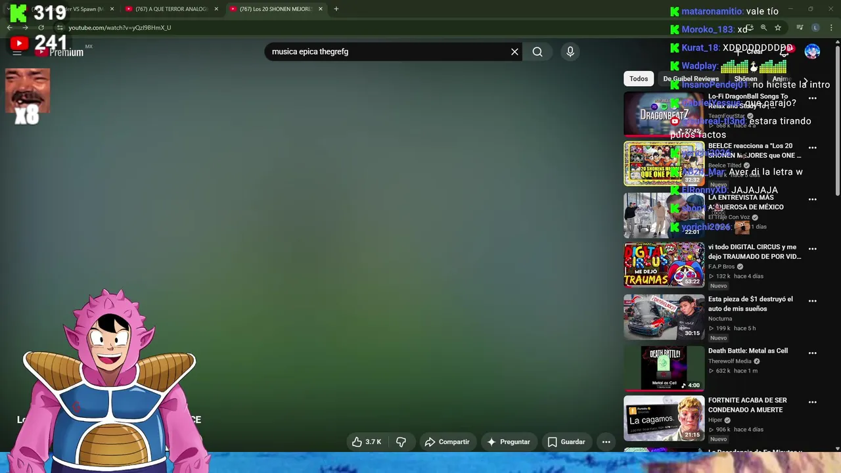Open the YouTube guide hamburger menu

[x=17, y=52]
